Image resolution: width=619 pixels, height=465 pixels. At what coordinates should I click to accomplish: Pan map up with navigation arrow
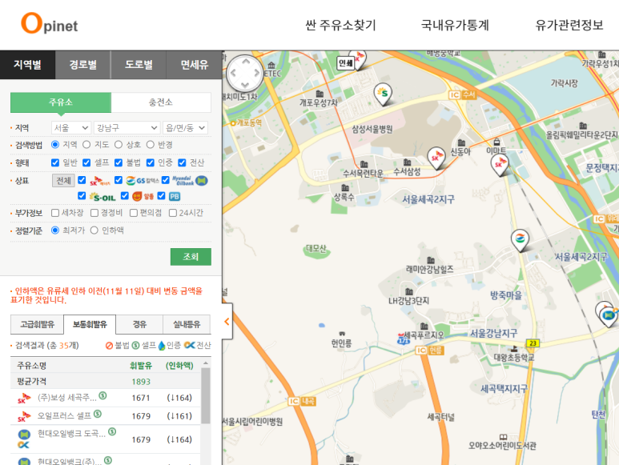click(x=246, y=62)
